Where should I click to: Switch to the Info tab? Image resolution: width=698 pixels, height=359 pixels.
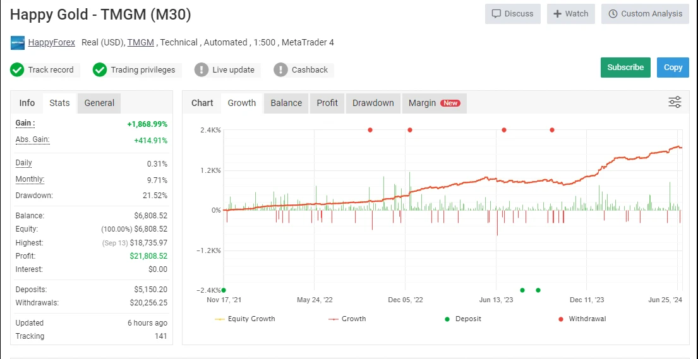coord(27,103)
